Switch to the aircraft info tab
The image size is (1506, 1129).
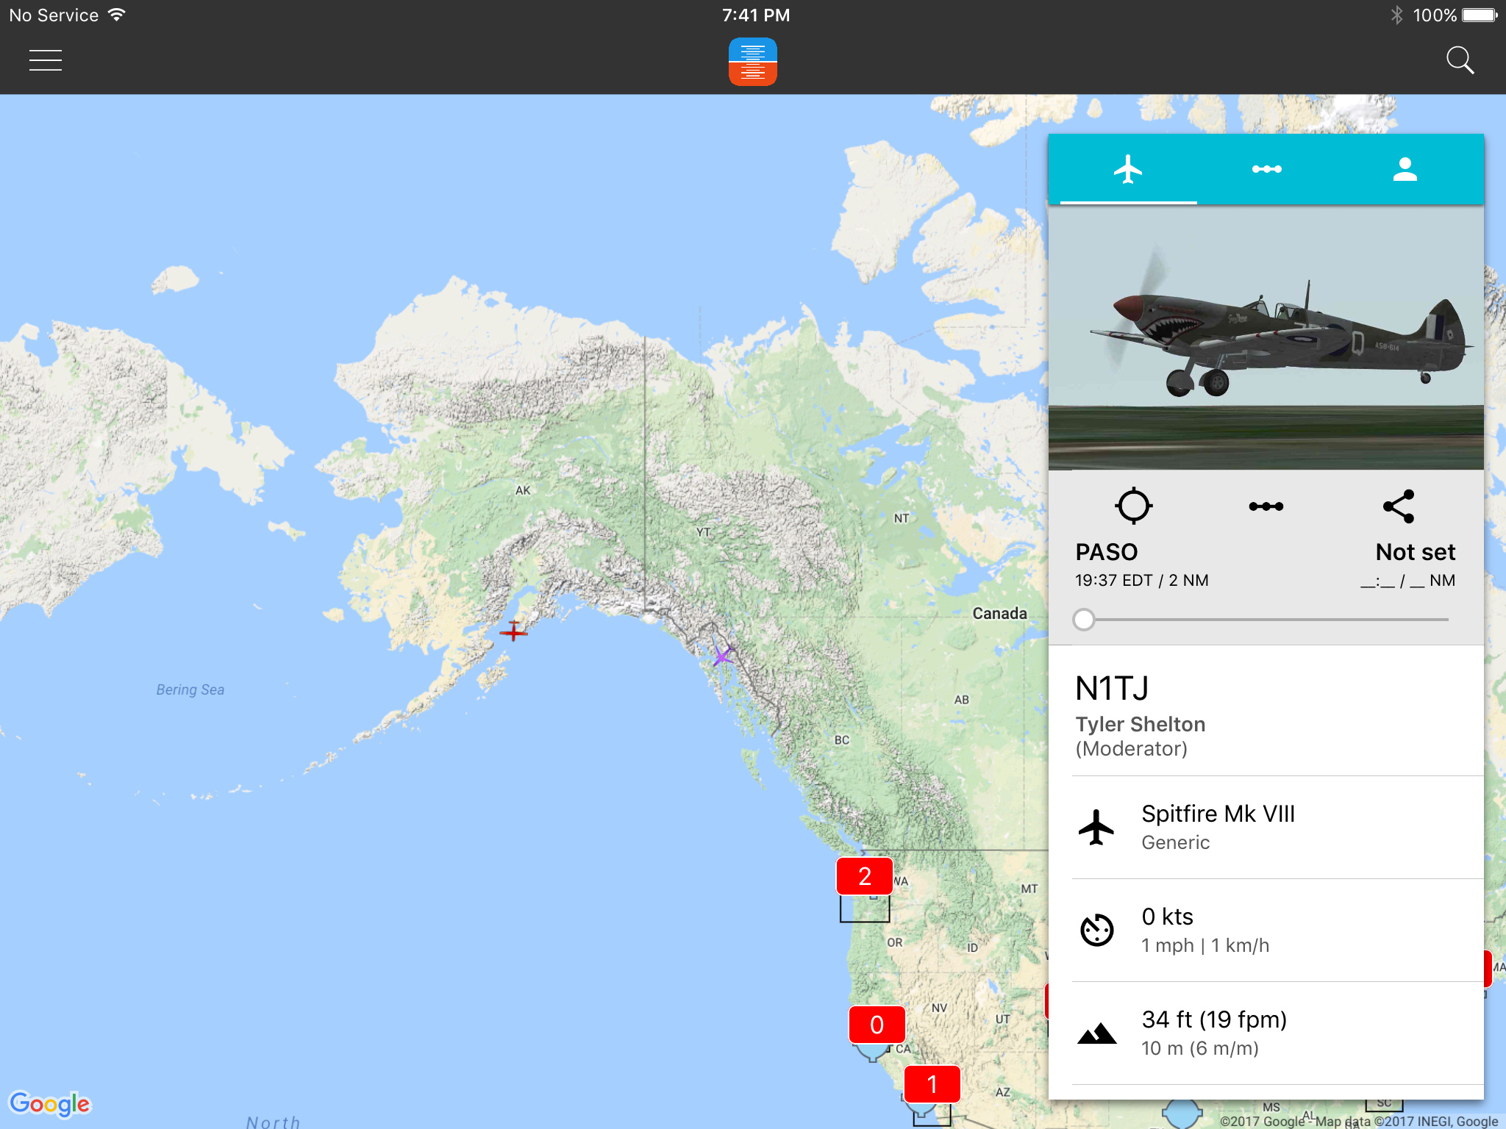1128,169
